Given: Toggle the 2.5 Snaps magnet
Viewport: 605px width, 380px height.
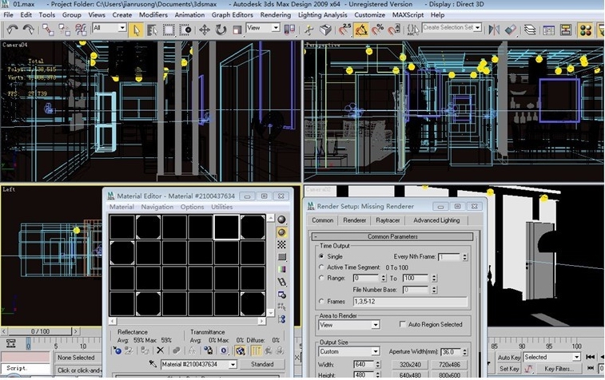Looking at the screenshot, I should tap(344, 30).
